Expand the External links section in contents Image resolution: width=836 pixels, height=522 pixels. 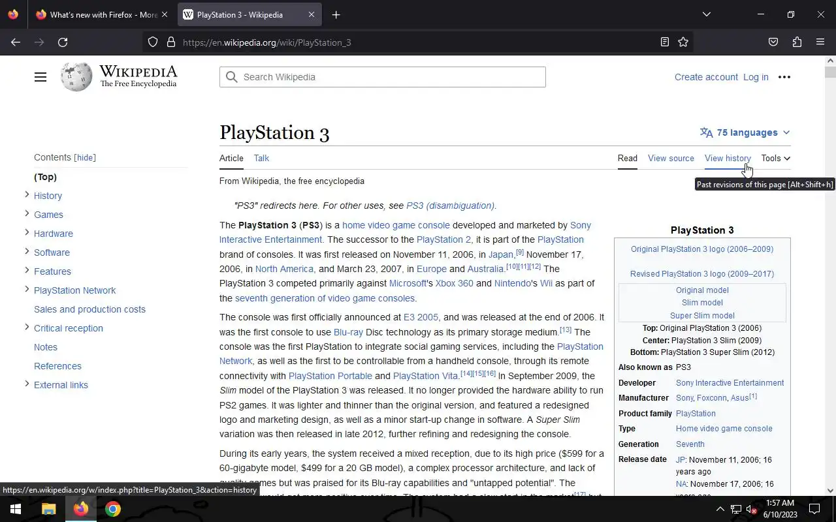click(x=27, y=384)
